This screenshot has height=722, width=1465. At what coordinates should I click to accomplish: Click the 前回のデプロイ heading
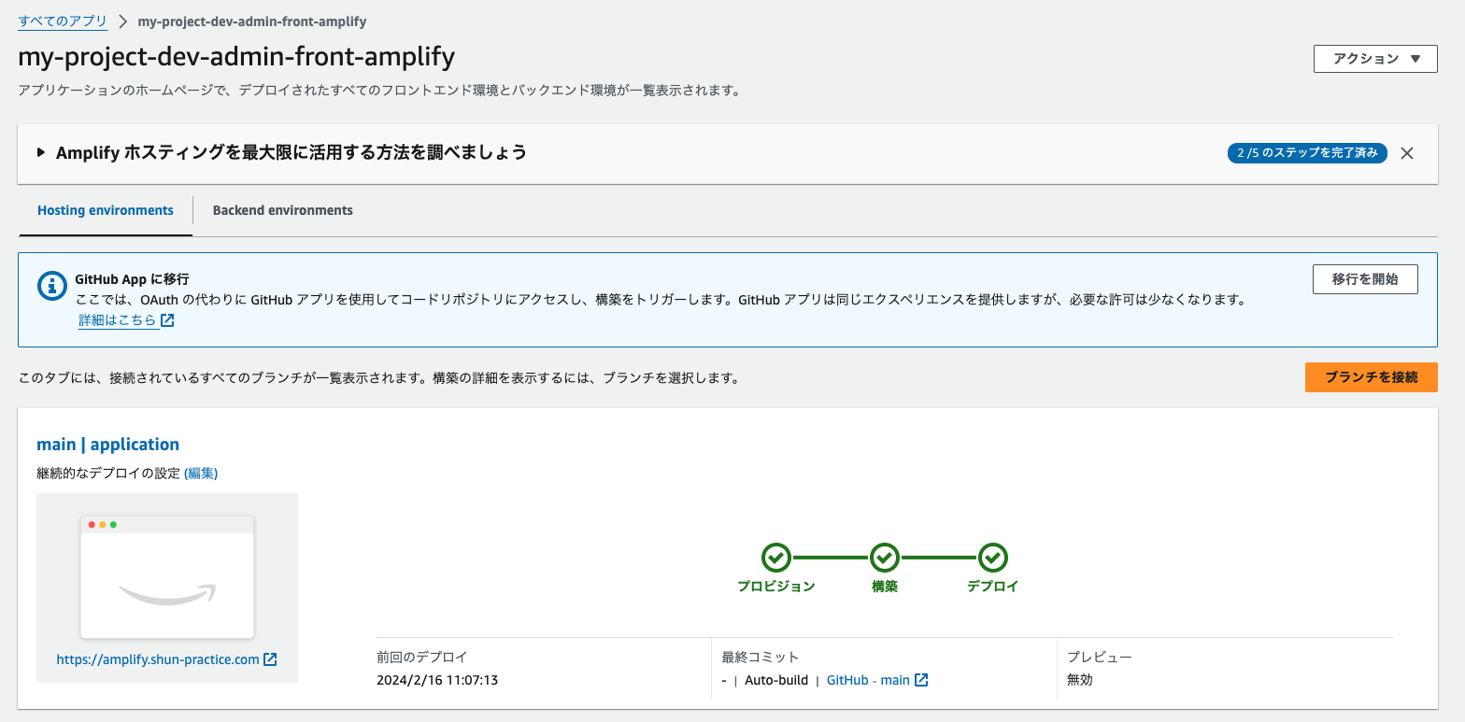tap(422, 658)
